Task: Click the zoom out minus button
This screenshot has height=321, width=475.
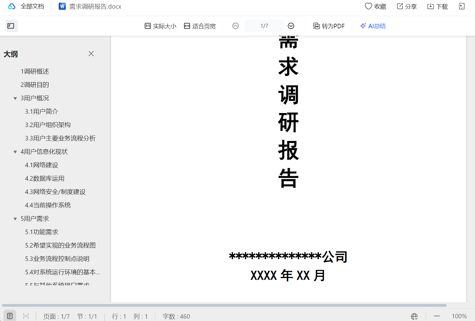Action: 437,316
